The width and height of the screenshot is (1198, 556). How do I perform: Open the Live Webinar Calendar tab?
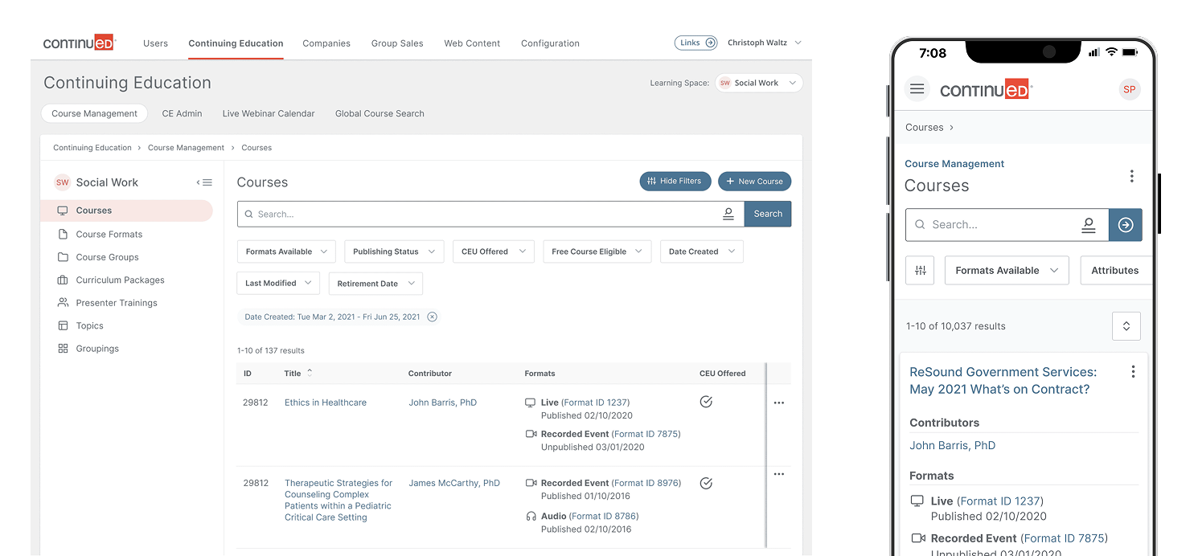pos(269,114)
